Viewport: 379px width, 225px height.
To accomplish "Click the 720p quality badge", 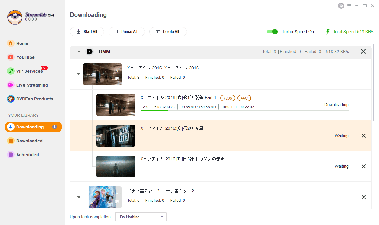I will tap(228, 98).
